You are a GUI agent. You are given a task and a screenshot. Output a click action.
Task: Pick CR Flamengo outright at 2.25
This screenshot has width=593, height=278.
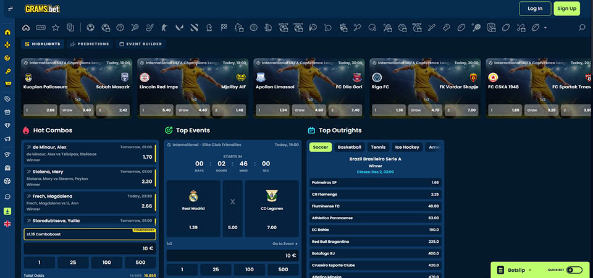[375, 195]
